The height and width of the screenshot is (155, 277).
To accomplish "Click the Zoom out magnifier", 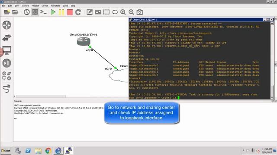I will click(x=131, y=12).
